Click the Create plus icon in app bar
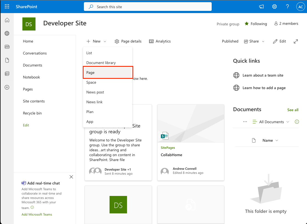 7,87
